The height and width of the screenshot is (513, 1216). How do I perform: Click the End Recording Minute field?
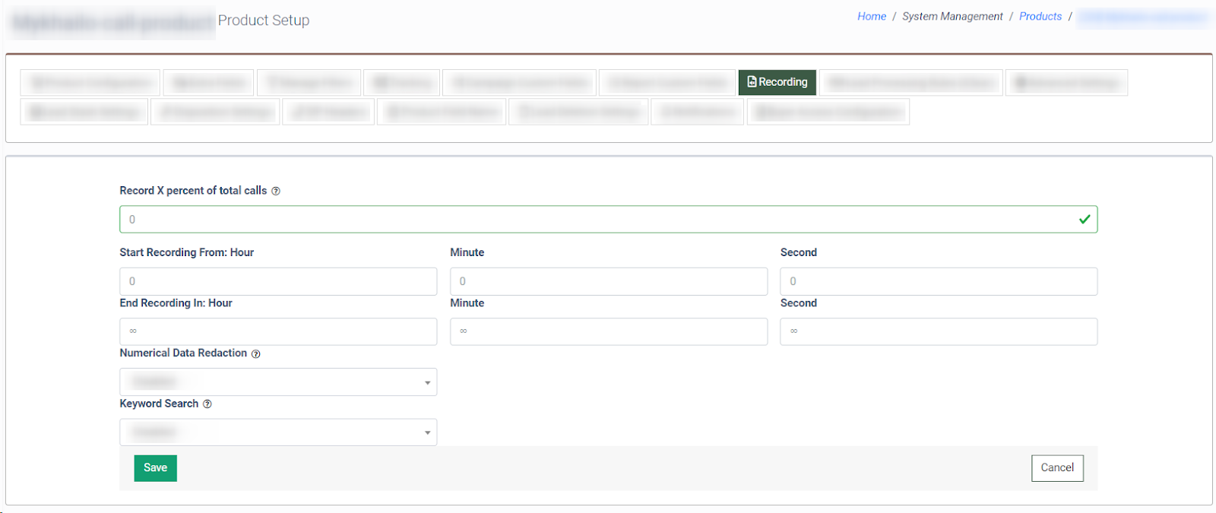click(608, 331)
